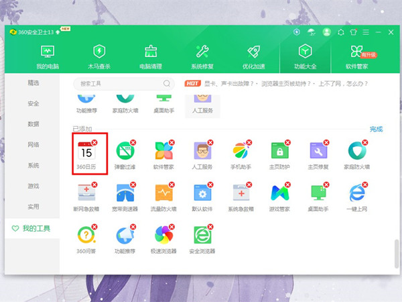The image size is (402, 302).
Task: Open the 浏览器主页被劫持 hot link
Action: [x=286, y=84]
